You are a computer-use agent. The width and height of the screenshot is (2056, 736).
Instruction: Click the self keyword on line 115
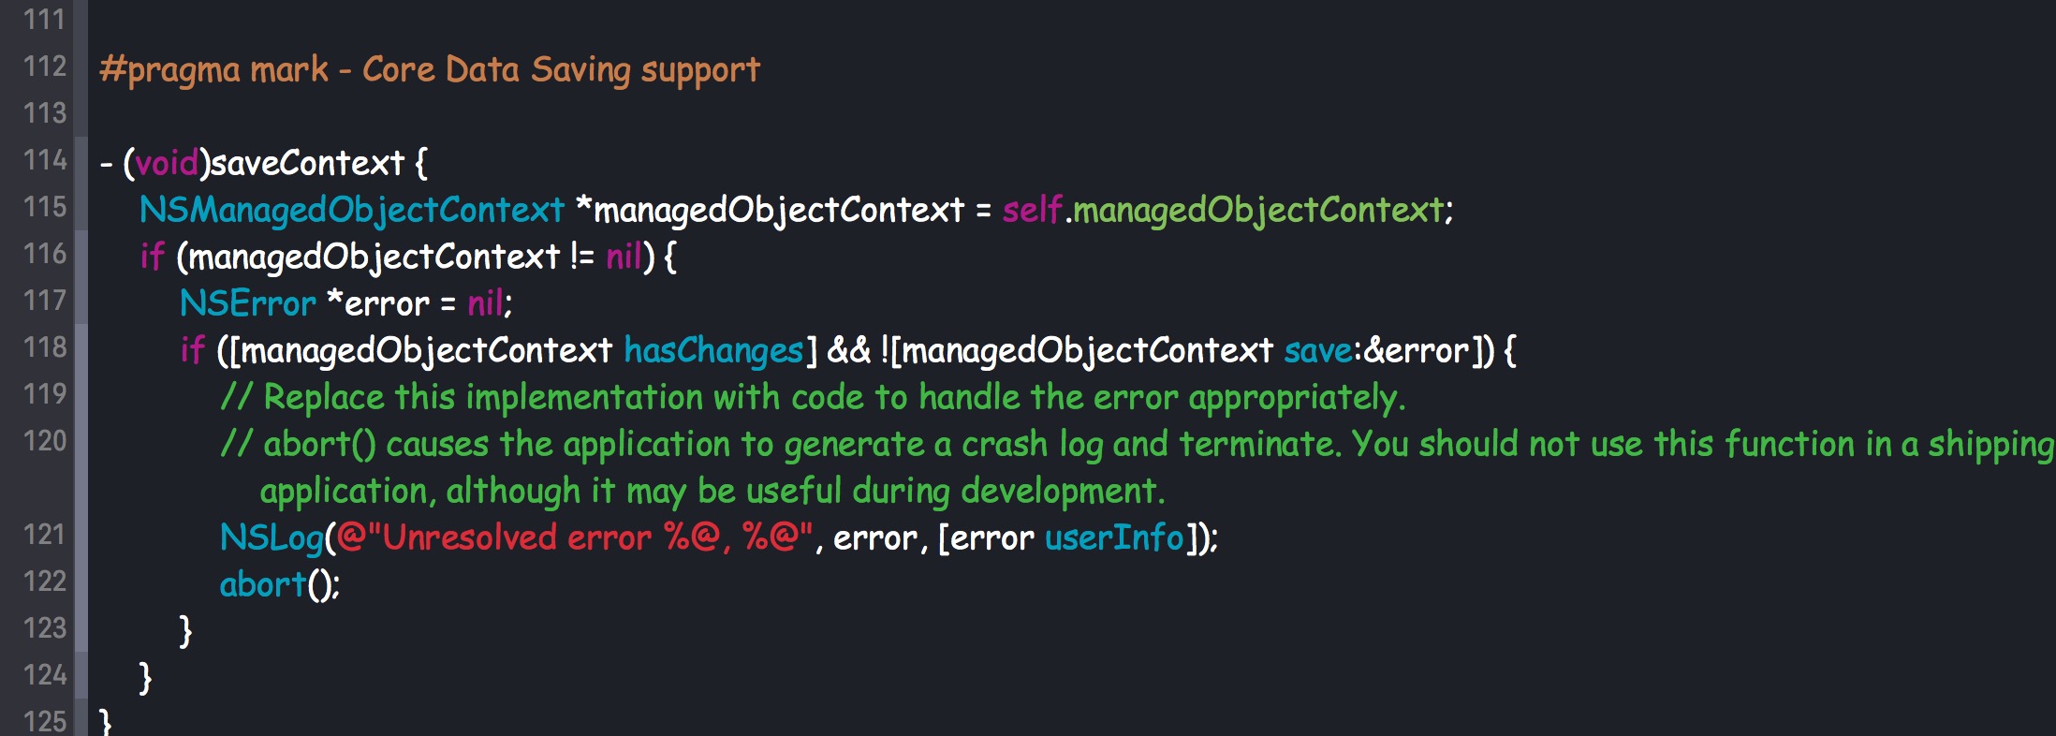pos(1032,210)
